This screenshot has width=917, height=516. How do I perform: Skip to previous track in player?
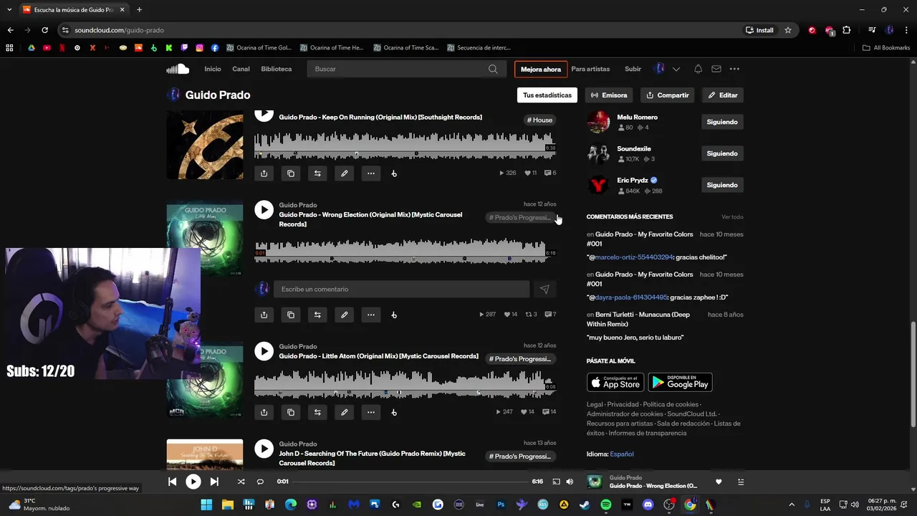click(172, 482)
